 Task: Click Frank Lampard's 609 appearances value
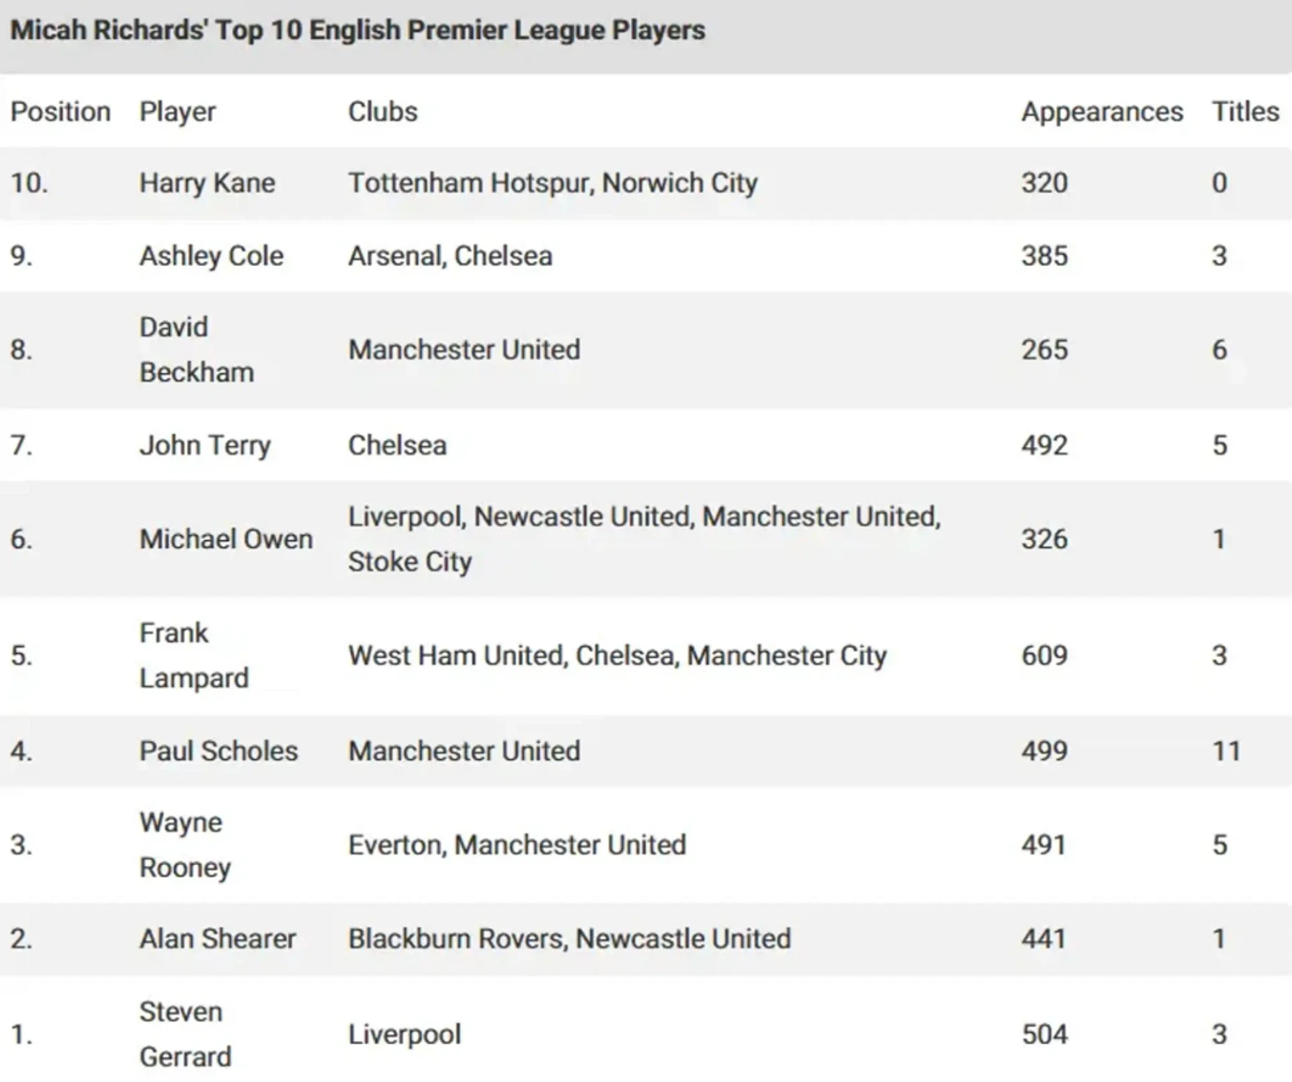1044,655
